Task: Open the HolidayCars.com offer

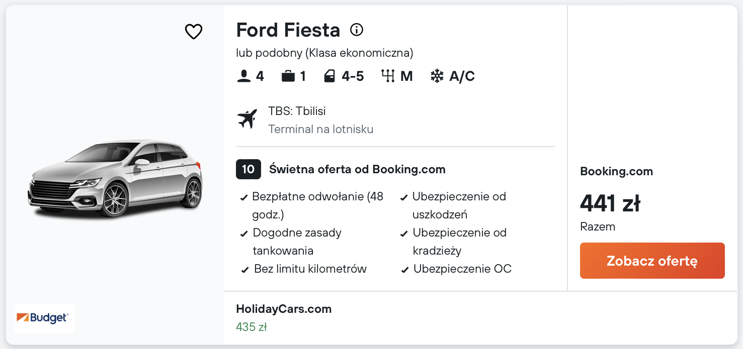Action: point(284,309)
